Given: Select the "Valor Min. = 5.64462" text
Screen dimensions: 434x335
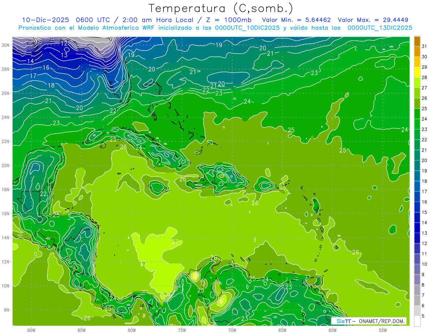Looking at the screenshot, I should (x=296, y=20).
